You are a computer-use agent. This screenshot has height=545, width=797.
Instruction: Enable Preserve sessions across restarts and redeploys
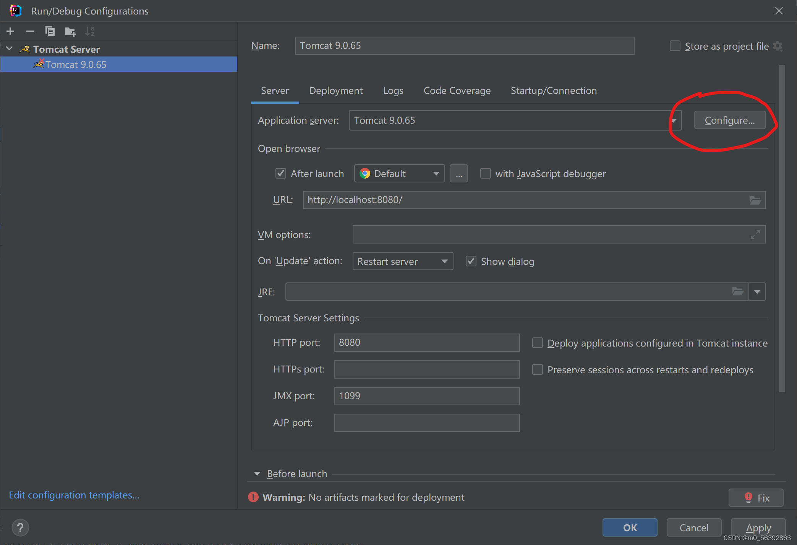click(538, 369)
